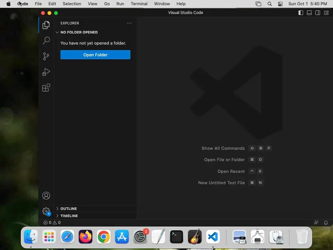The image size is (333, 250).
Task: Launch Firefox from the Dock
Action: tap(86, 237)
